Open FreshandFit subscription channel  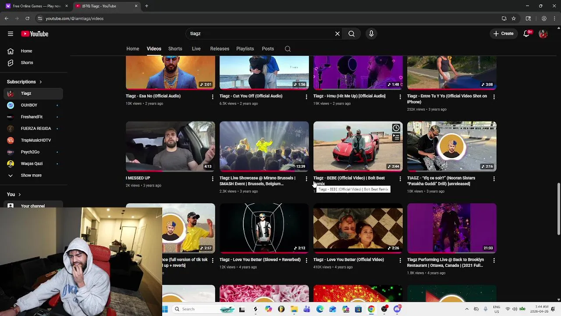pyautogui.click(x=33, y=117)
